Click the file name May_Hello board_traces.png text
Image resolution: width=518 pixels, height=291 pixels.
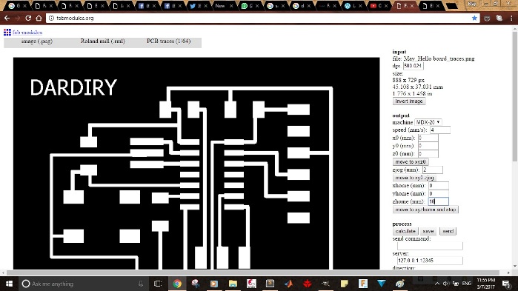click(x=439, y=58)
